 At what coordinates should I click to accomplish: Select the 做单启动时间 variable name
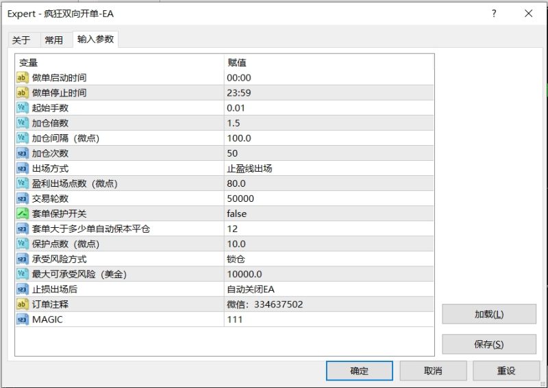point(59,77)
